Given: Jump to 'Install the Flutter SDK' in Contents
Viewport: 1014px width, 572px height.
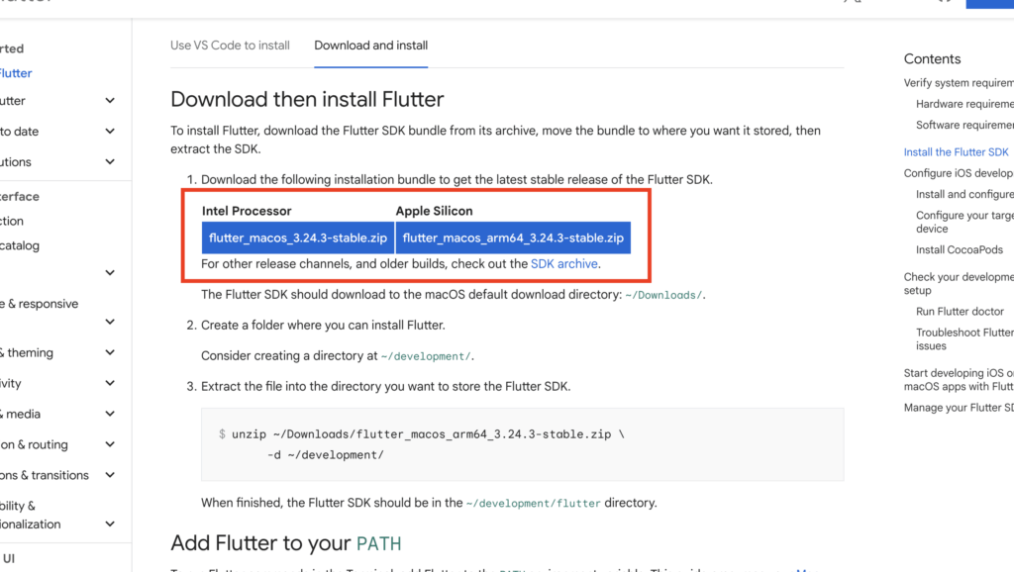Looking at the screenshot, I should click(956, 152).
